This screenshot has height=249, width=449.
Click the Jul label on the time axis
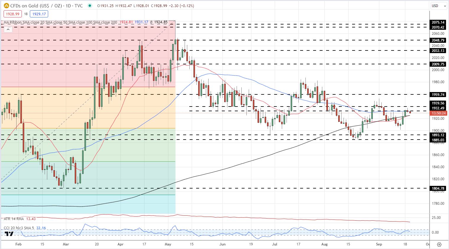pos(275,244)
